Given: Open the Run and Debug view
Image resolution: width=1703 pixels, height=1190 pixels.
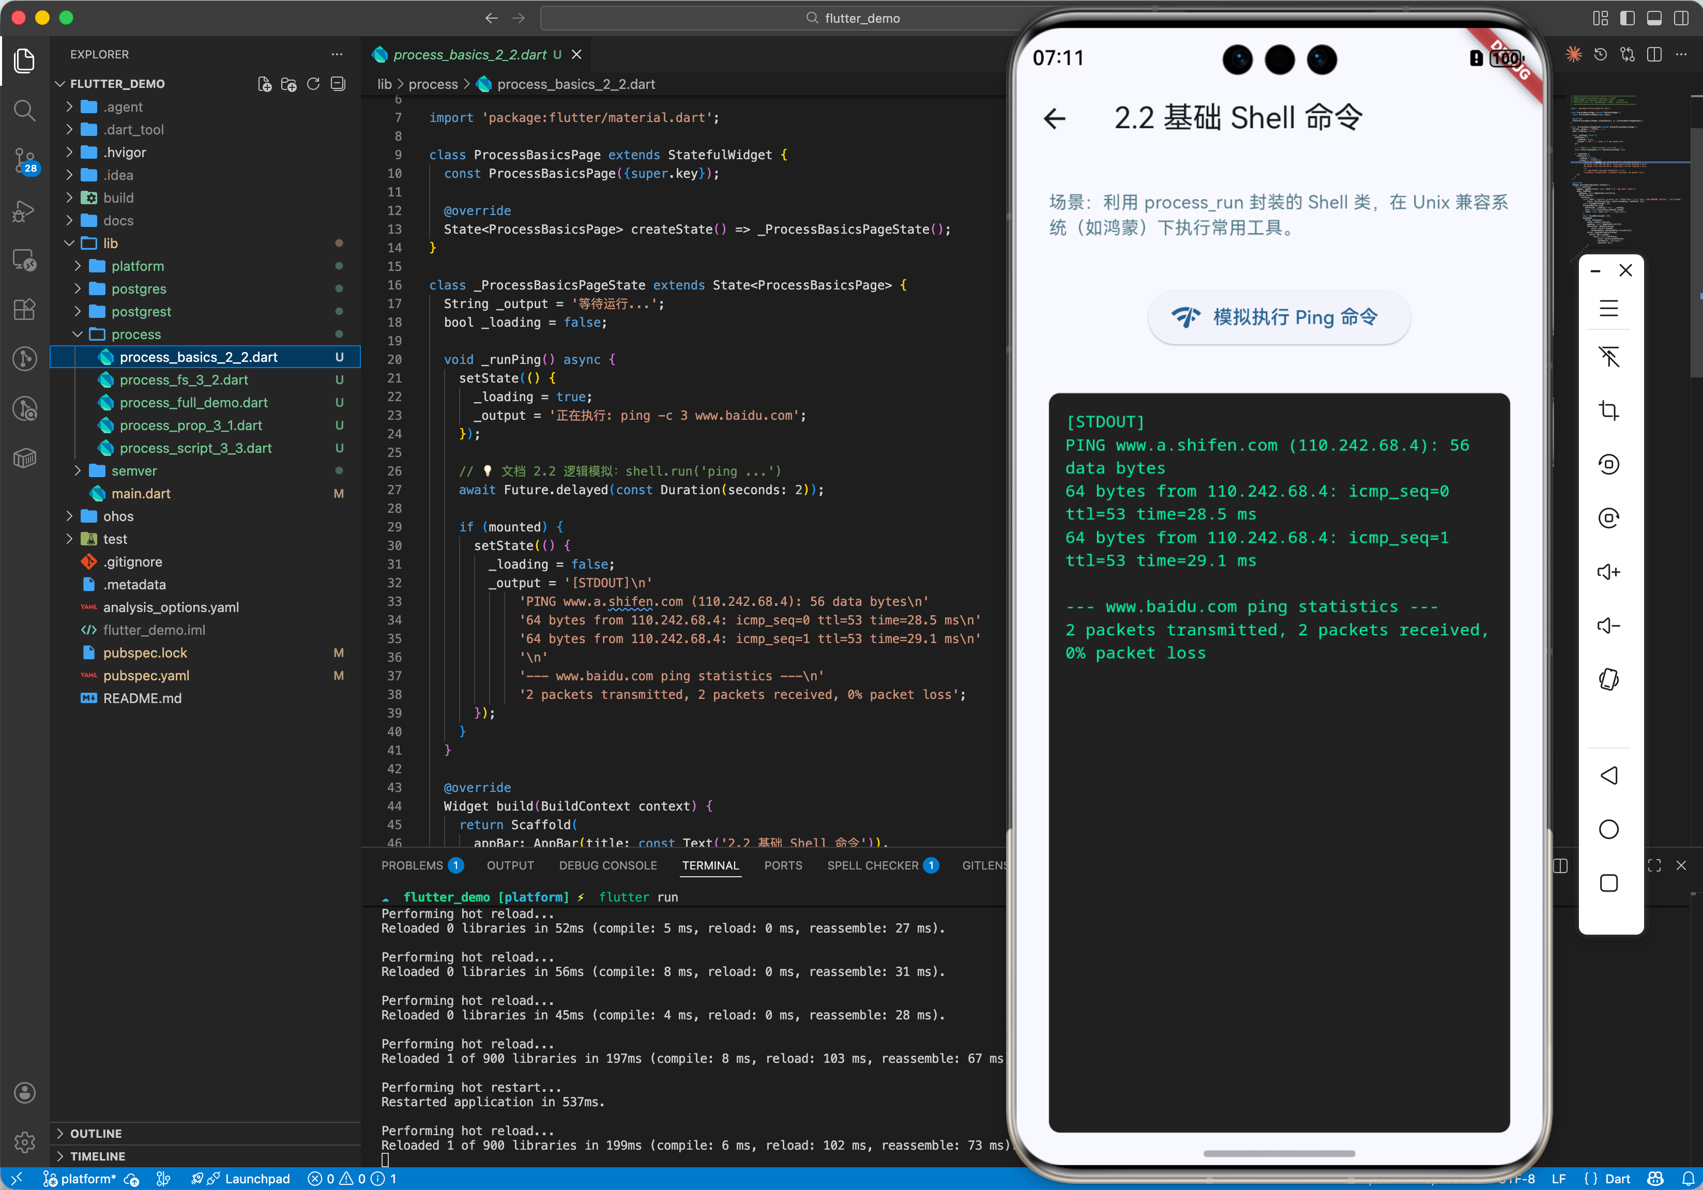Looking at the screenshot, I should tap(24, 211).
